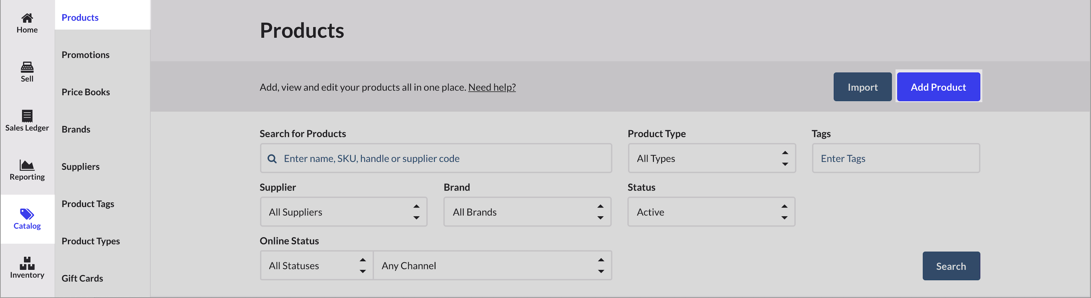Open Promotions in the catalog submenu
The height and width of the screenshot is (298, 1091).
[x=85, y=55]
